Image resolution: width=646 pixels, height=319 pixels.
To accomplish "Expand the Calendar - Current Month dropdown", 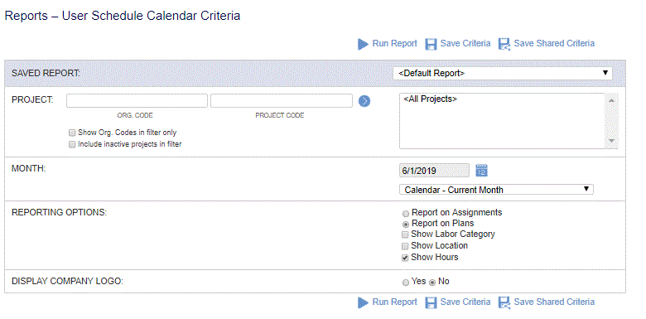I will tap(496, 190).
